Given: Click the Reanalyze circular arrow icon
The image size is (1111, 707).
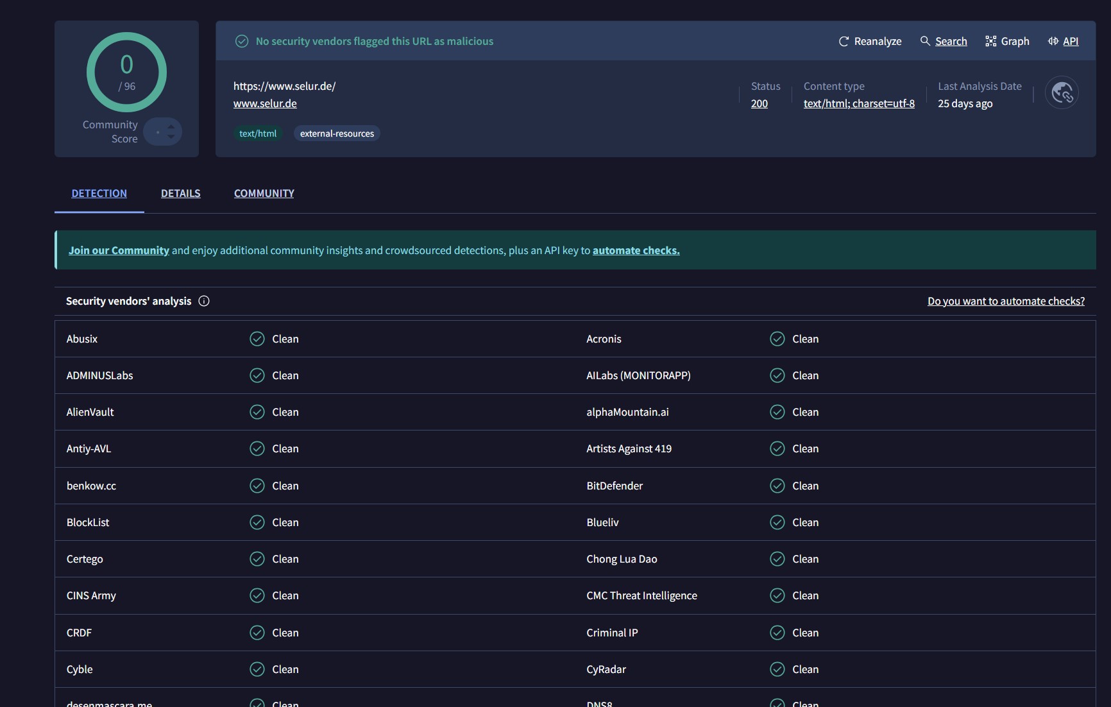Looking at the screenshot, I should 844,42.
